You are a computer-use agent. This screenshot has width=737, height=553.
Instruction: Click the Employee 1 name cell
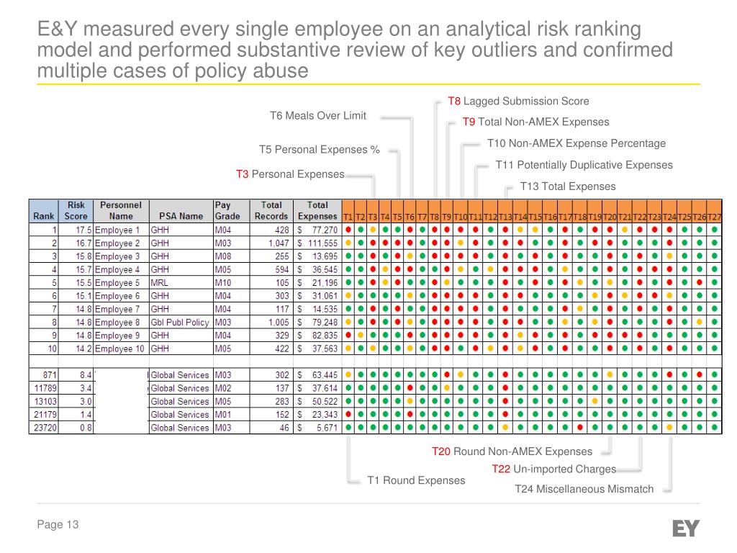coord(121,230)
